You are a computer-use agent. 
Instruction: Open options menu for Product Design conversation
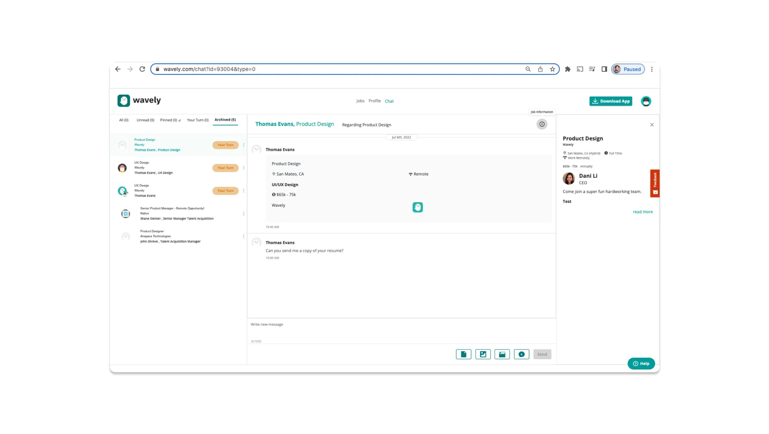coord(244,145)
